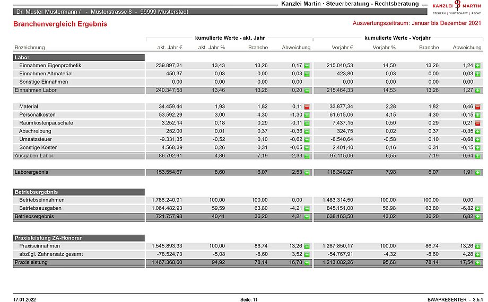Image resolution: width=488 pixels, height=302 pixels.
Task: Click the 'Praxiseinnahmen' row label
Action: 39,246
